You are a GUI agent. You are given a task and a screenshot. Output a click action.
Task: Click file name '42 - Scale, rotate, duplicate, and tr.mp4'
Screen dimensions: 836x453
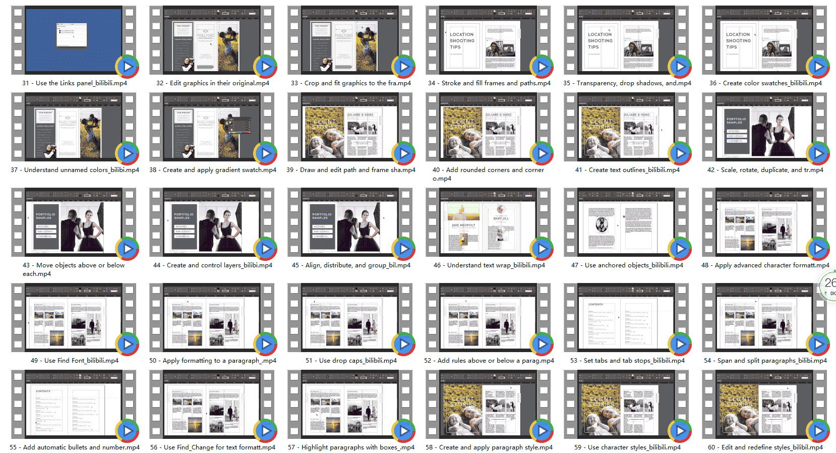pyautogui.click(x=765, y=170)
